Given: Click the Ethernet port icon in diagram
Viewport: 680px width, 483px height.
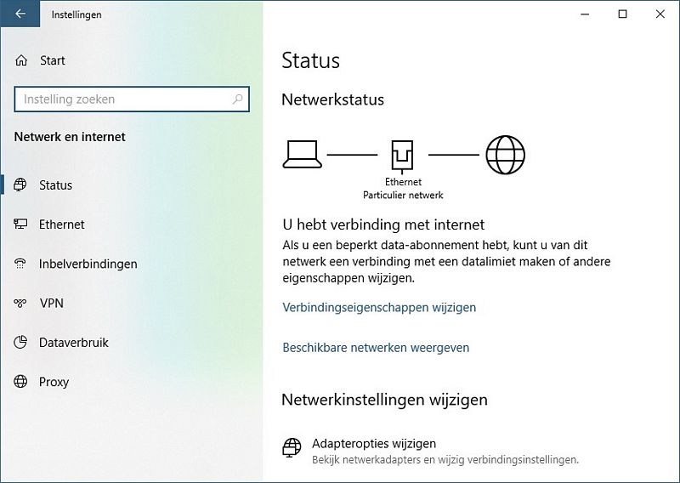Looking at the screenshot, I should click(x=402, y=156).
